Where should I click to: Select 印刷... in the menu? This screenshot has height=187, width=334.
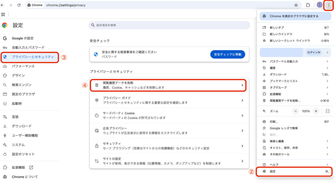(x=295, y=122)
